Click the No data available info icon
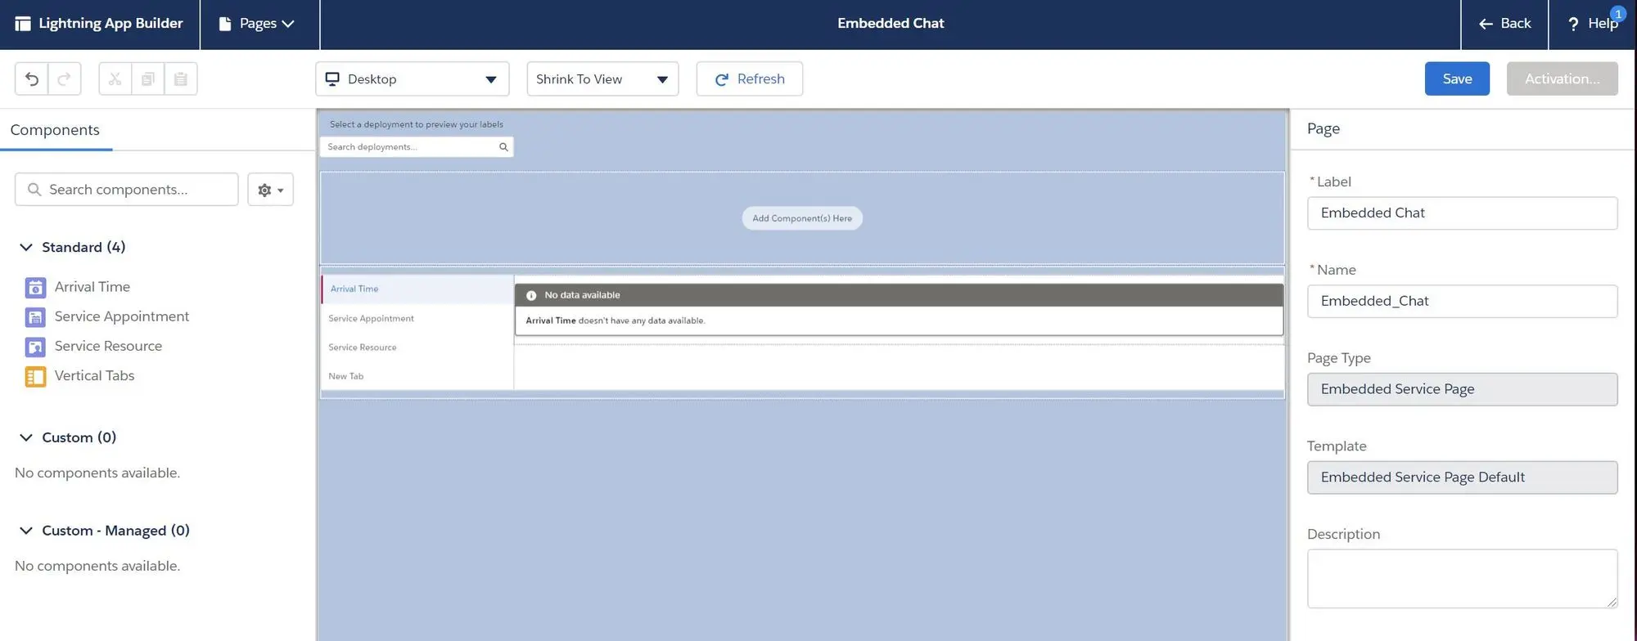 (531, 295)
